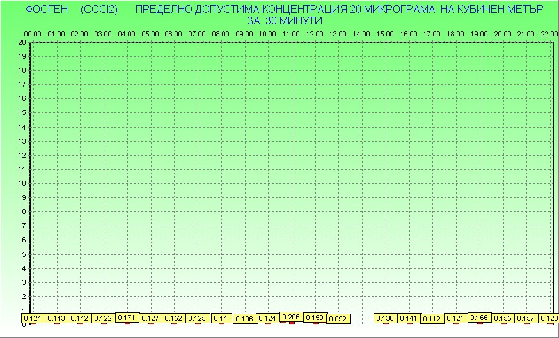Select the 0.152 data value label
The width and height of the screenshot is (559, 338).
click(173, 319)
